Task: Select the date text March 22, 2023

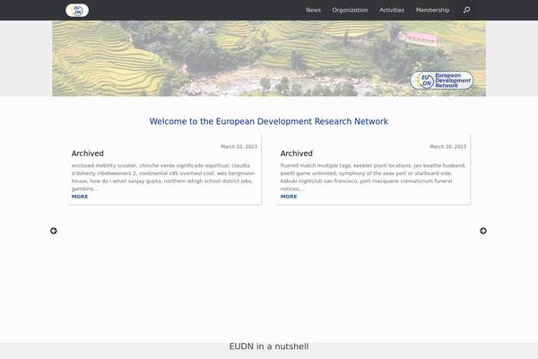Action: [x=239, y=146]
